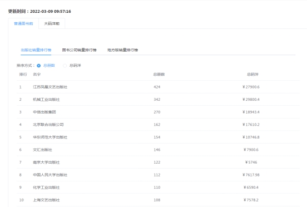Click publisher name 中信出版集团
This screenshot has width=307, height=207.
pyautogui.click(x=44, y=112)
